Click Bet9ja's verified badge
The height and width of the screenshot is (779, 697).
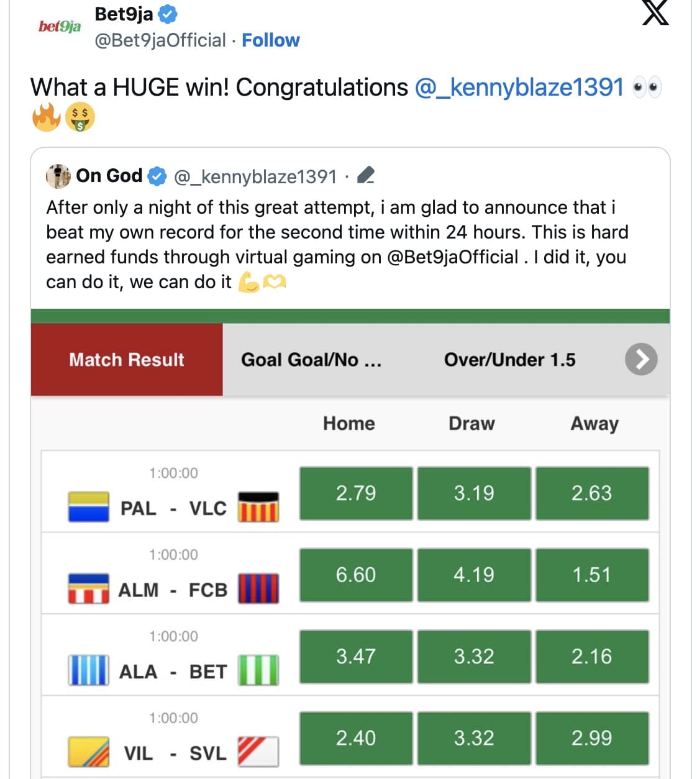point(167,14)
